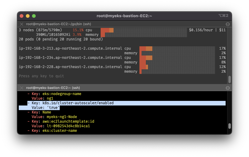Viewport: 249px width, 157px height.
Task: Click the 'eks:cluster-name' key
Action: click(x=59, y=131)
